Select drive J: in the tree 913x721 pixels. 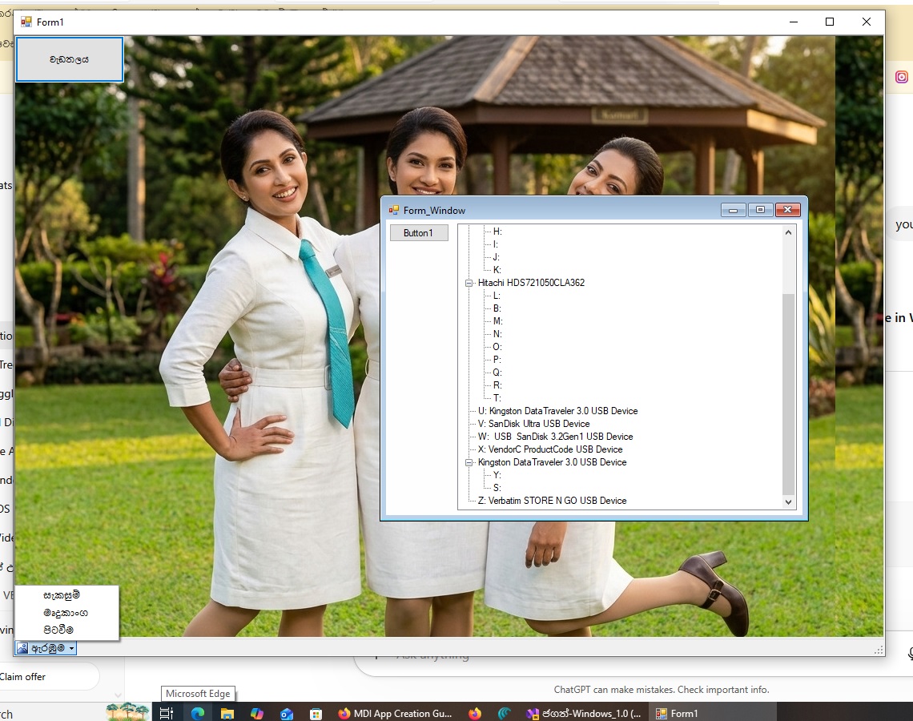[x=496, y=257]
